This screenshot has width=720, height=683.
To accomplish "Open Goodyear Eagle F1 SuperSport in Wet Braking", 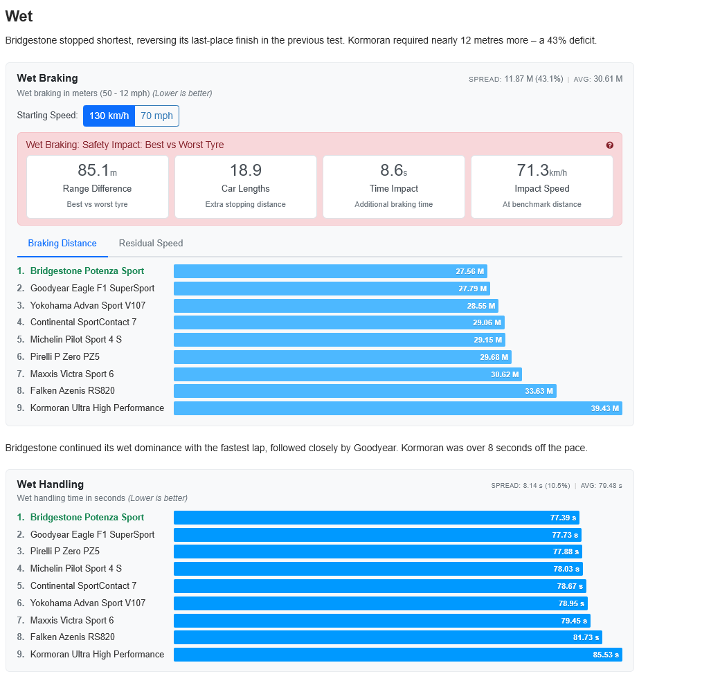I will coord(92,289).
